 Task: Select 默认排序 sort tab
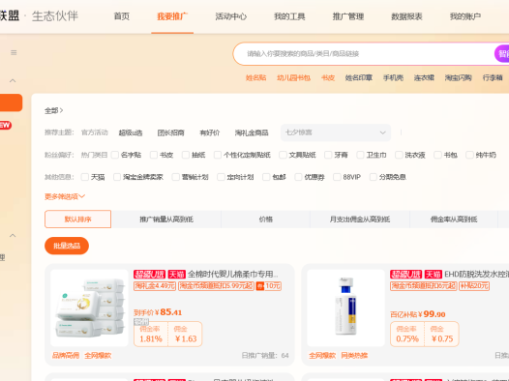pyautogui.click(x=78, y=220)
